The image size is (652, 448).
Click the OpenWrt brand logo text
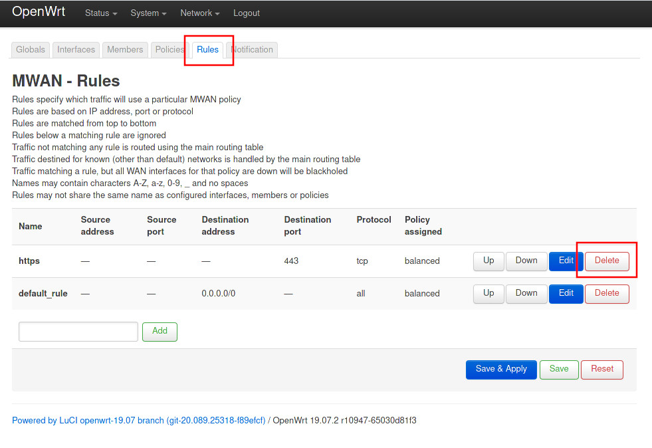point(39,12)
